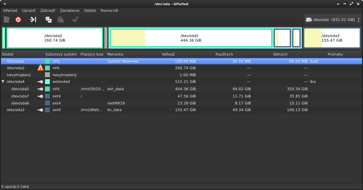
Task: Click the Copy partition toolbar icon
Action: [48, 20]
